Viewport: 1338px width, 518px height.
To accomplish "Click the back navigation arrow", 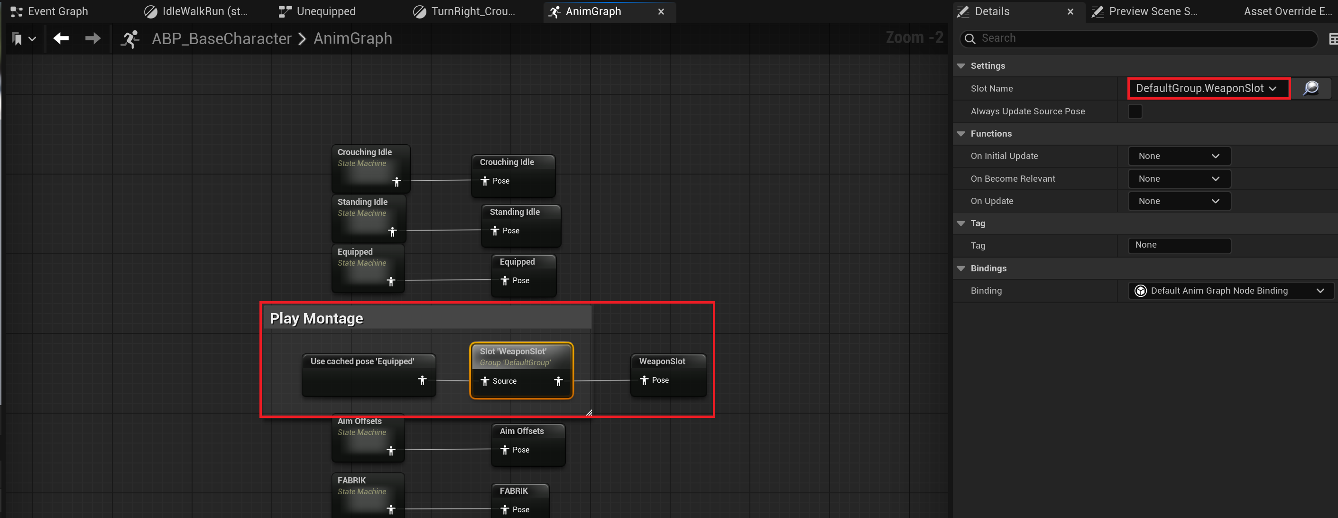I will [61, 38].
